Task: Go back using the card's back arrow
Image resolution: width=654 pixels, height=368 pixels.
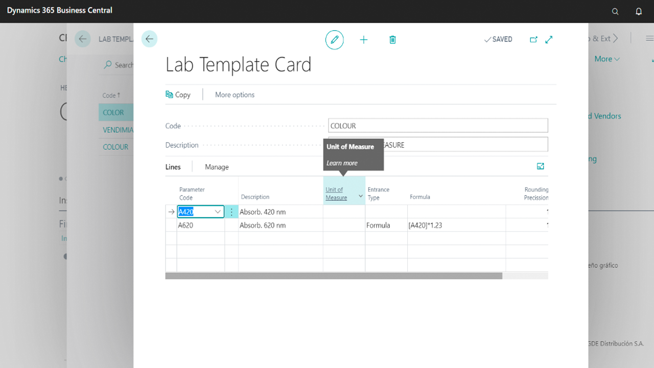Action: point(149,39)
